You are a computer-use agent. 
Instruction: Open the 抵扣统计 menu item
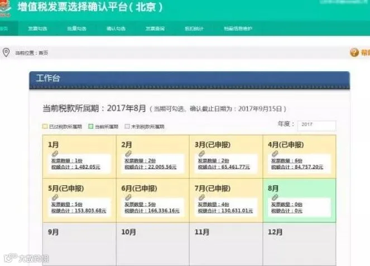click(194, 29)
